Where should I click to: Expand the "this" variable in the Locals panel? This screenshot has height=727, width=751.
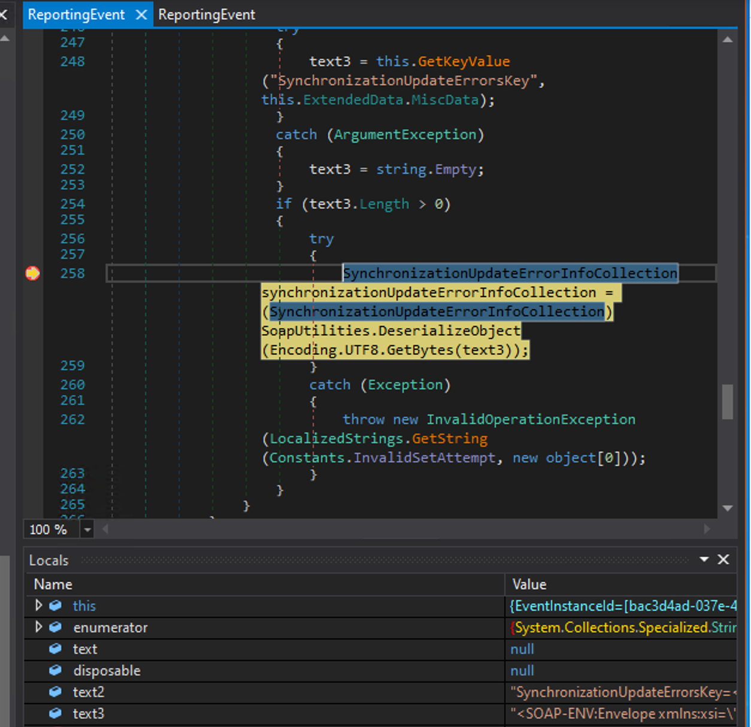tap(38, 605)
